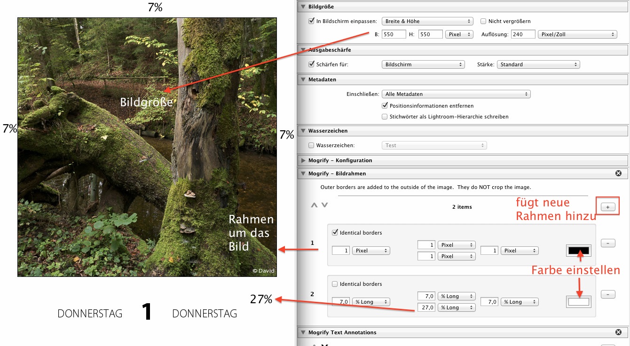Open the Pixel/Zoll resolution unit dropdown
Screen dimensions: 630x346
pos(578,34)
